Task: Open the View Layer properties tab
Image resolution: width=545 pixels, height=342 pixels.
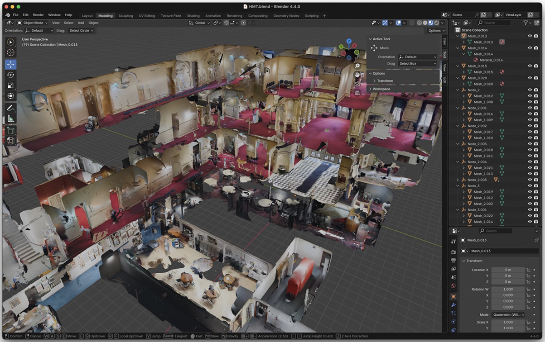Action: point(453,269)
